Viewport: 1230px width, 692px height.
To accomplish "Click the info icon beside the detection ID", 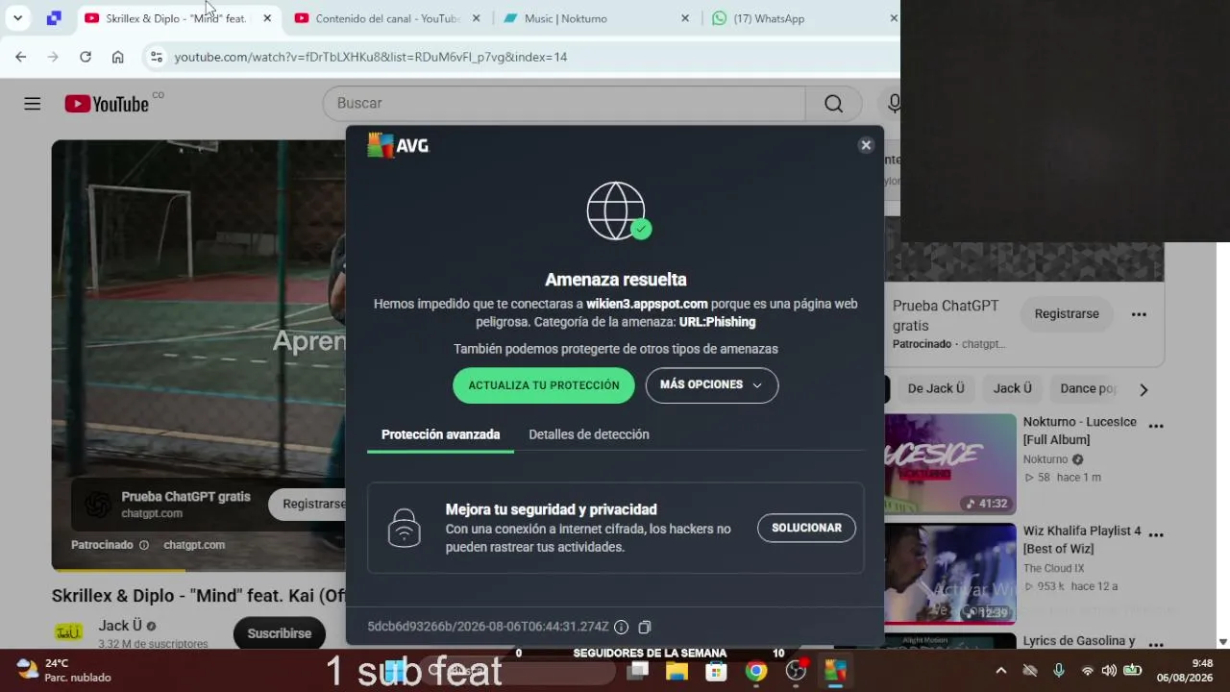I will [621, 627].
